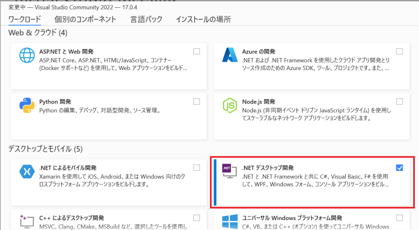This screenshot has width=419, height=230.
Task: Click the デスクトップとモバイル (5) heading
Action: point(46,148)
